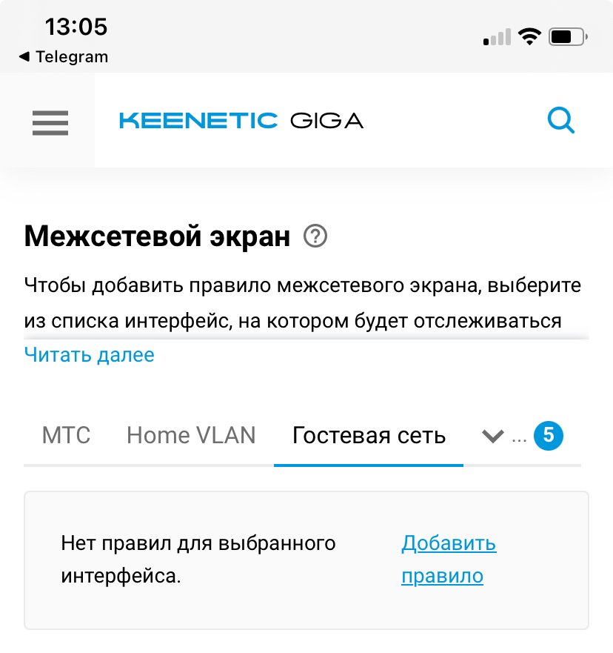
Task: Tap the blue badge showing 5
Action: 549,436
